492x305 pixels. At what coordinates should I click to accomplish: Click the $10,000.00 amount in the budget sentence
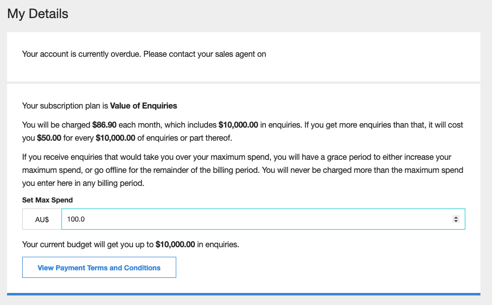175,245
